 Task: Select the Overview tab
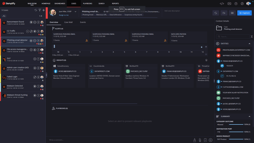pyautogui.click(x=54, y=22)
